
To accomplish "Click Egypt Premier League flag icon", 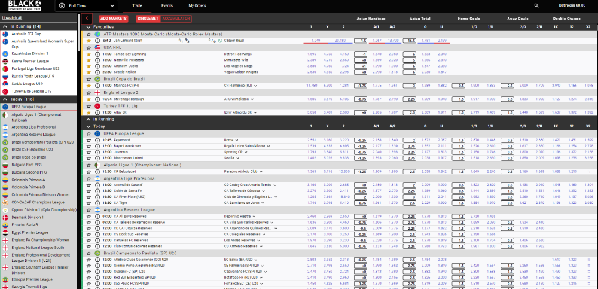I will (5, 233).
